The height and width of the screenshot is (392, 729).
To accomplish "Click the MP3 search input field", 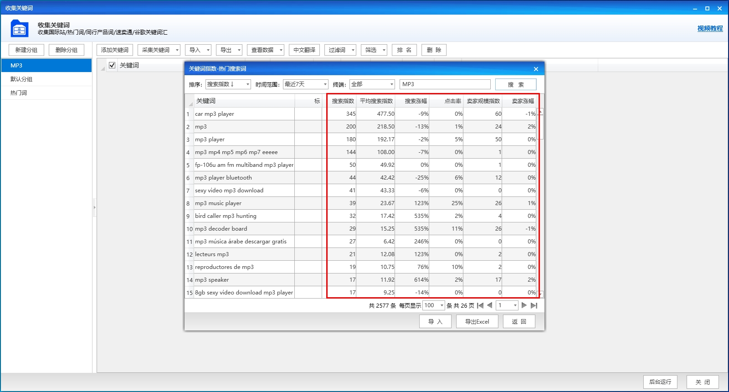I will [445, 84].
